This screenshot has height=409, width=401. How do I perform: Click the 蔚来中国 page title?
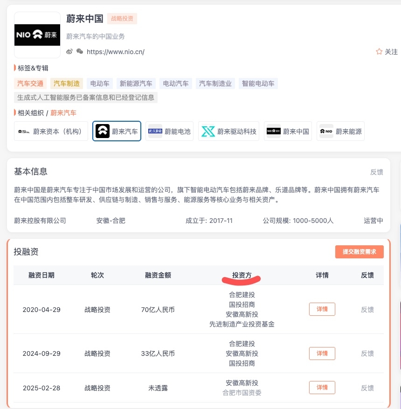(85, 19)
